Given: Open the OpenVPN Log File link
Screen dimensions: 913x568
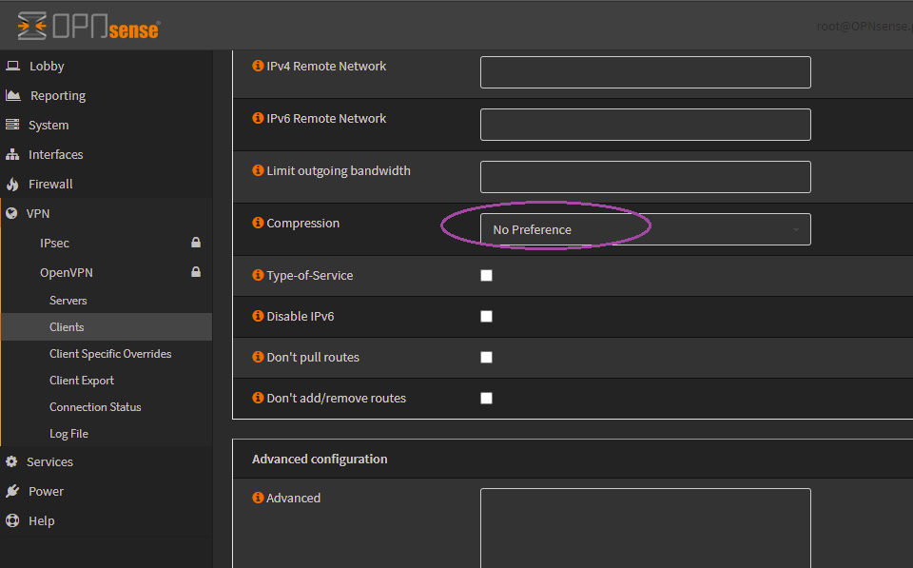Looking at the screenshot, I should pos(68,433).
